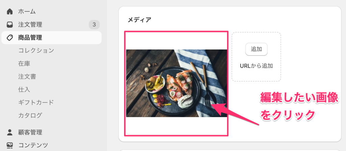Click the inbox tray icon for 注文管理

pos(10,24)
